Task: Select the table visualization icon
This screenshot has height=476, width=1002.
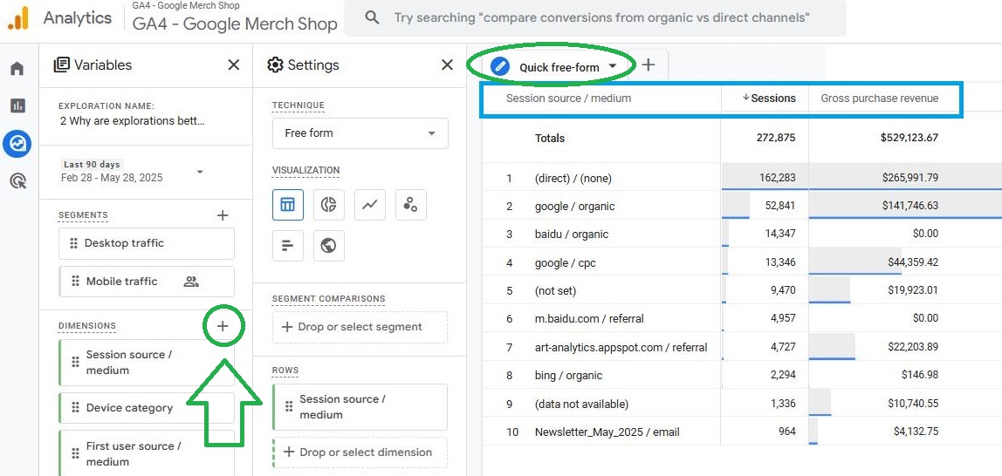Action: coord(287,205)
